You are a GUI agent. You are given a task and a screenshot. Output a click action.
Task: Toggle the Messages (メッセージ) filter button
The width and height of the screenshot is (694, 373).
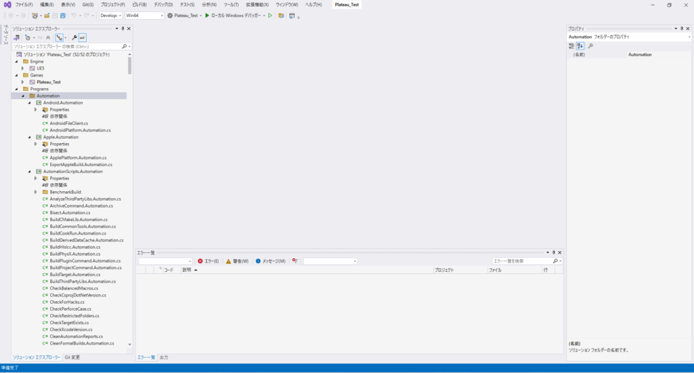point(270,261)
